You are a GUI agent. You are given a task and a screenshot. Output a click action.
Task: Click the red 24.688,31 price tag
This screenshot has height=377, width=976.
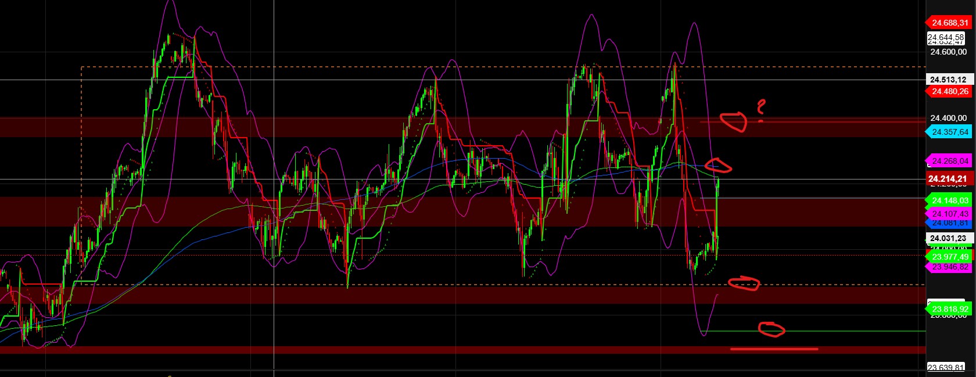[949, 23]
